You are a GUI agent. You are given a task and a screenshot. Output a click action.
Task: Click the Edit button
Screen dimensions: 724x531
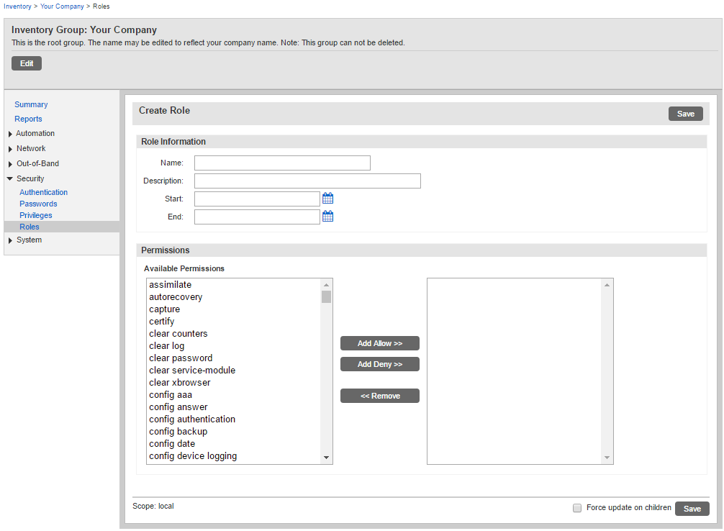coord(26,63)
